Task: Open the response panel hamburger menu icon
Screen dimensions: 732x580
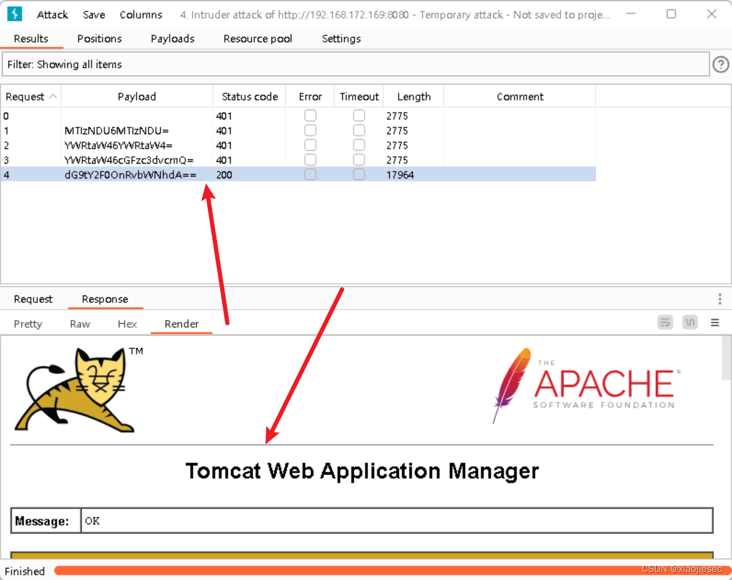Action: click(714, 322)
